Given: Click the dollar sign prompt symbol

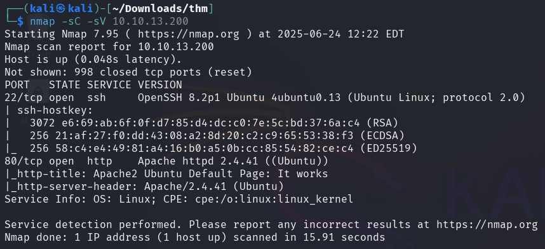Looking at the screenshot, I should [20, 22].
